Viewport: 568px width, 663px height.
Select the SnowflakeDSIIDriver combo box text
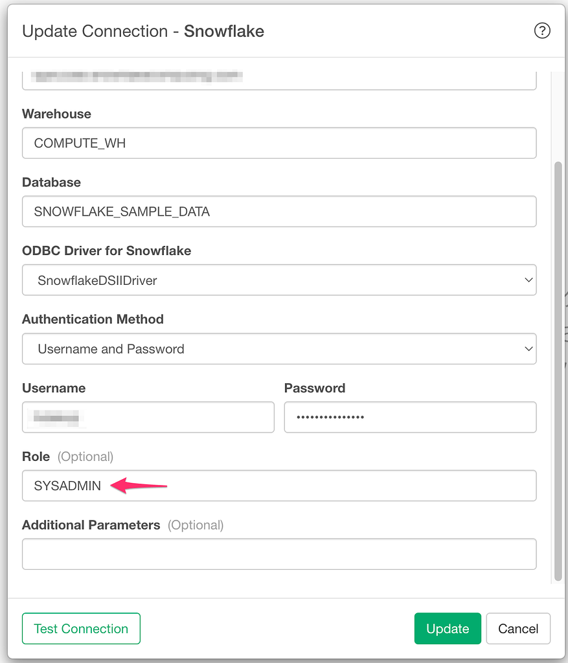pos(97,280)
